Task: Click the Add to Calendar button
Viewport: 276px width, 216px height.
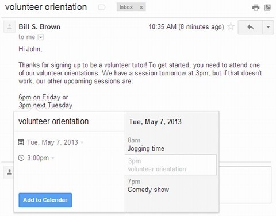Action: [x=45, y=200]
